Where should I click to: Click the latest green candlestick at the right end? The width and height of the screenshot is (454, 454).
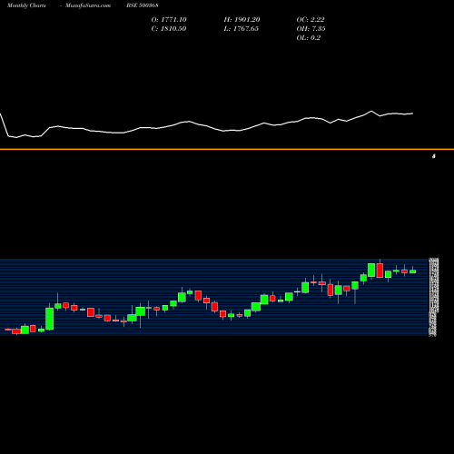(x=412, y=271)
